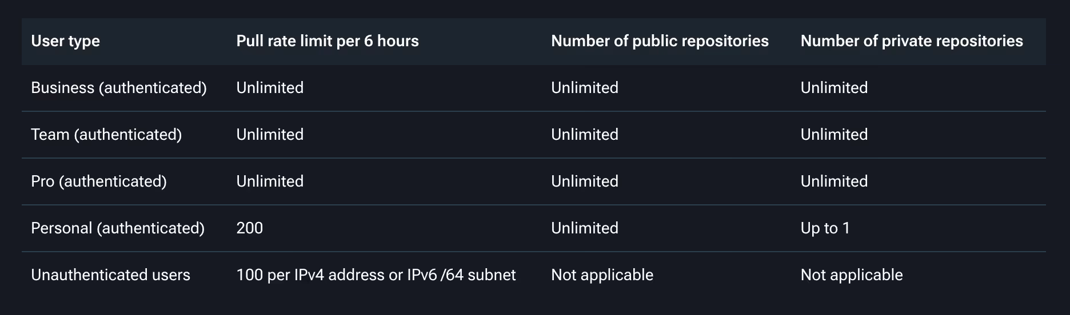Image resolution: width=1070 pixels, height=315 pixels.
Task: Click 'Not applicable' under private repositories
Action: click(x=851, y=275)
